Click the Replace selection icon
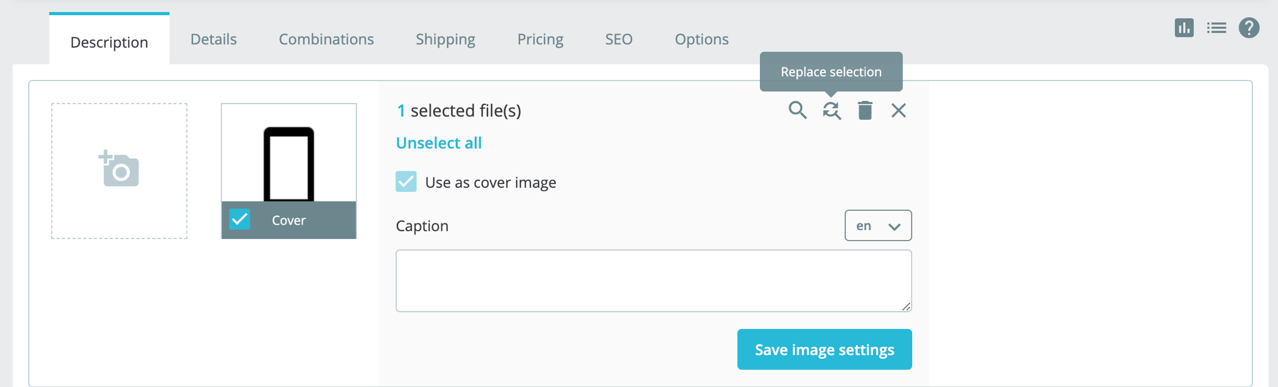 pos(831,110)
